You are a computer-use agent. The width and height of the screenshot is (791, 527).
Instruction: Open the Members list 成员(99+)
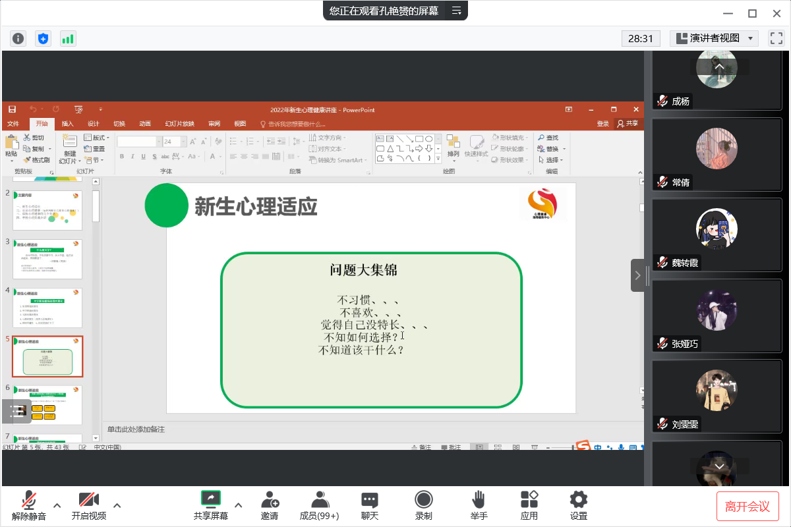[x=319, y=505]
